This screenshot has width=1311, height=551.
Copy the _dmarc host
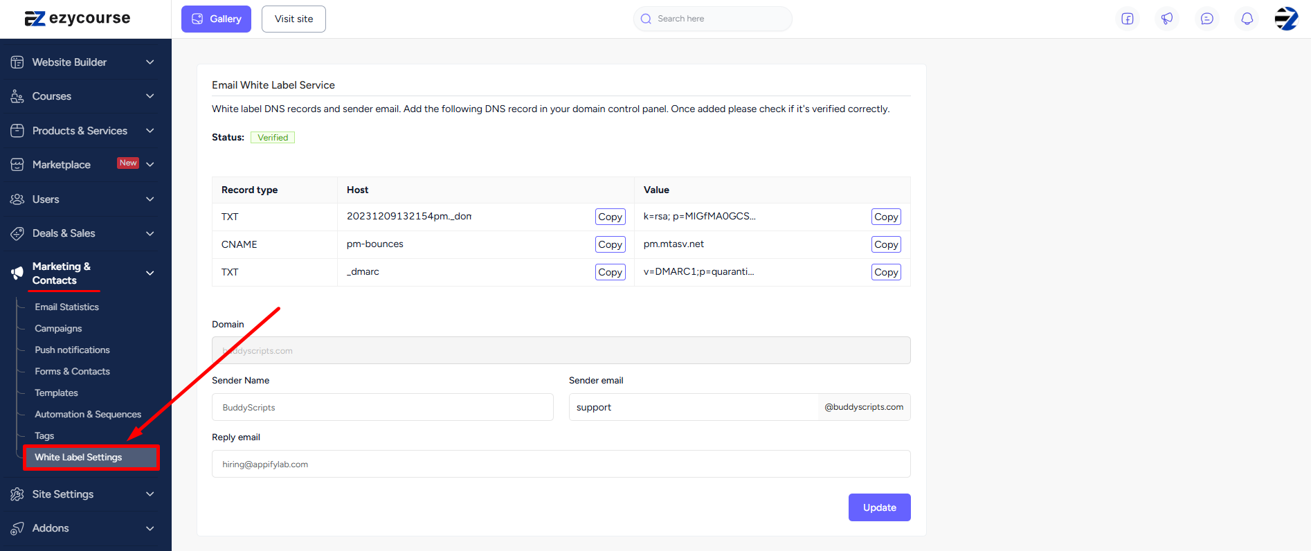tap(610, 272)
